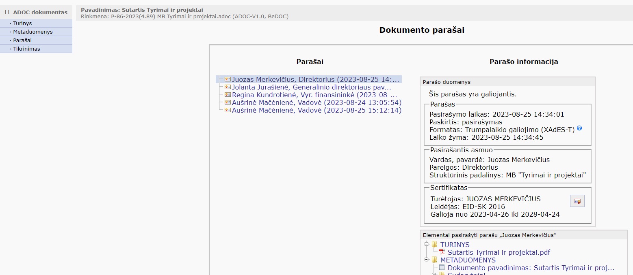Image resolution: width=633 pixels, height=275 pixels.
Task: Click the table icon beside Dokumento pavadinimas
Action: [x=442, y=268]
